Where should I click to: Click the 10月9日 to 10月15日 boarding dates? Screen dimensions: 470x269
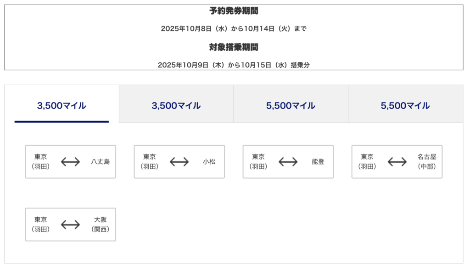coord(234,65)
